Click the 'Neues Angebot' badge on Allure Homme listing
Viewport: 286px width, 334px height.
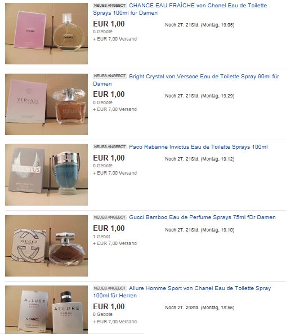(110, 288)
